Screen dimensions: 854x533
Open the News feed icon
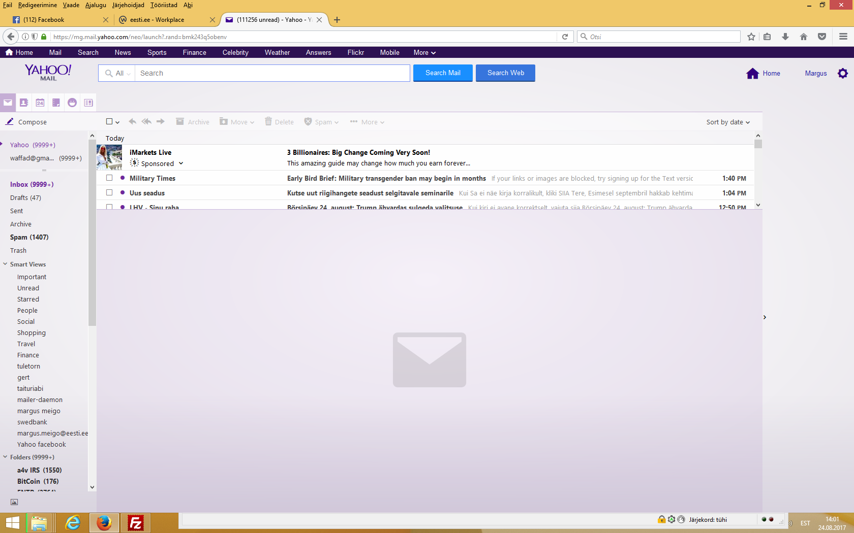88,103
